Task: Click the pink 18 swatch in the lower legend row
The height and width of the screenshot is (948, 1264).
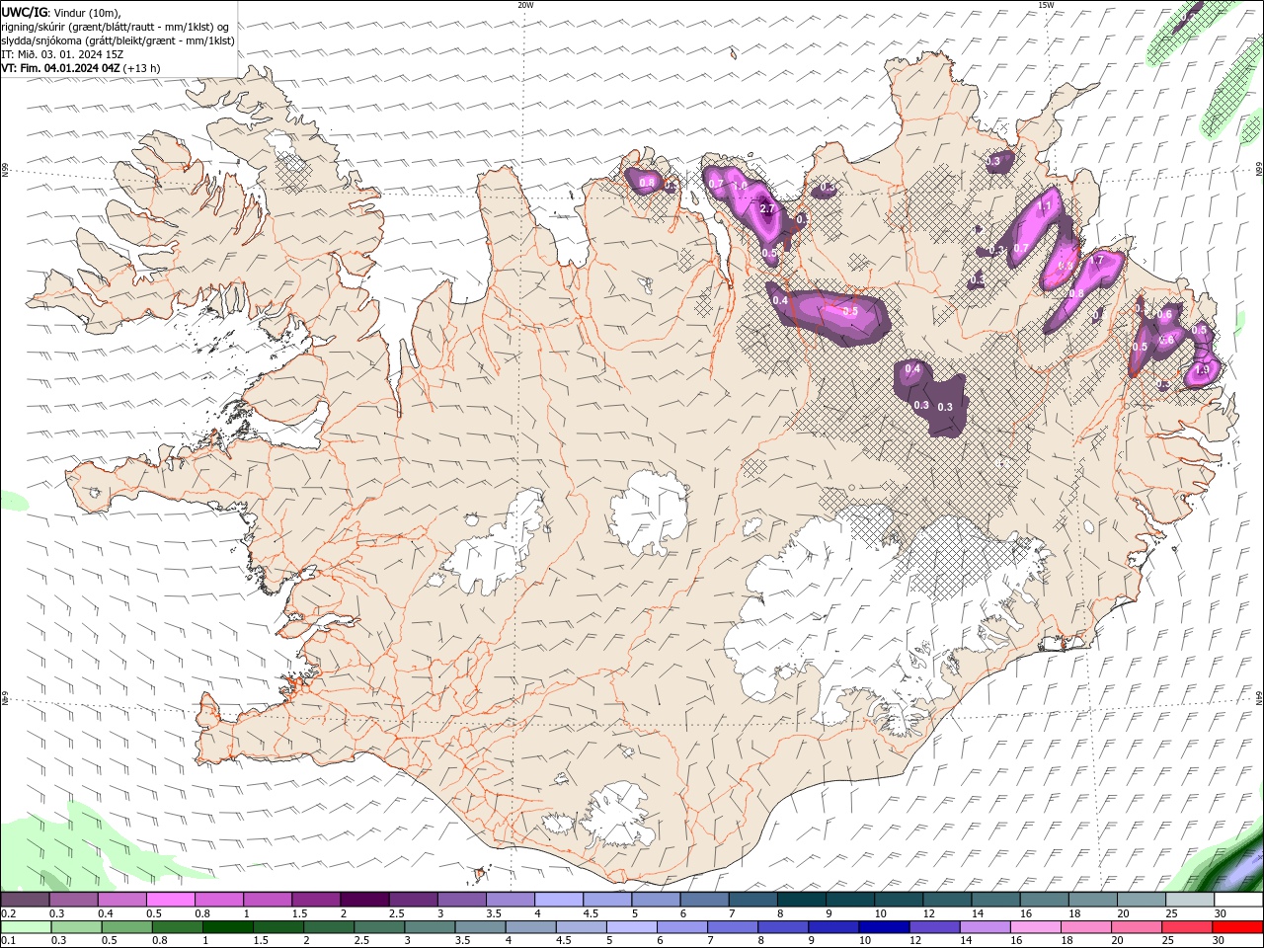Action: tap(1086, 927)
